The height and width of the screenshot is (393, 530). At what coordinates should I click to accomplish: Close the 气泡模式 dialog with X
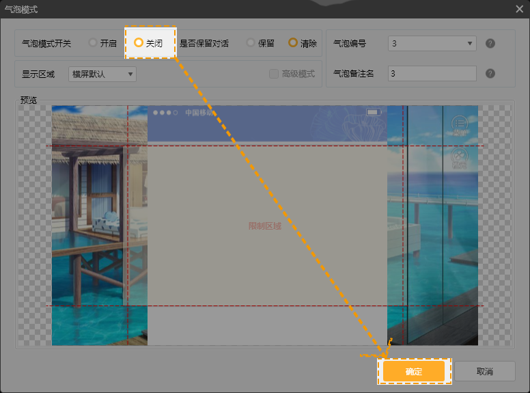520,9
